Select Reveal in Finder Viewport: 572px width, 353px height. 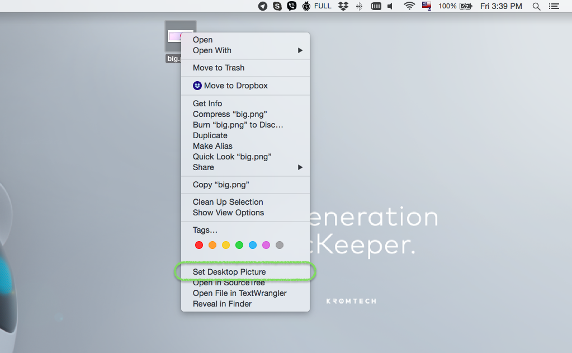tap(245, 304)
